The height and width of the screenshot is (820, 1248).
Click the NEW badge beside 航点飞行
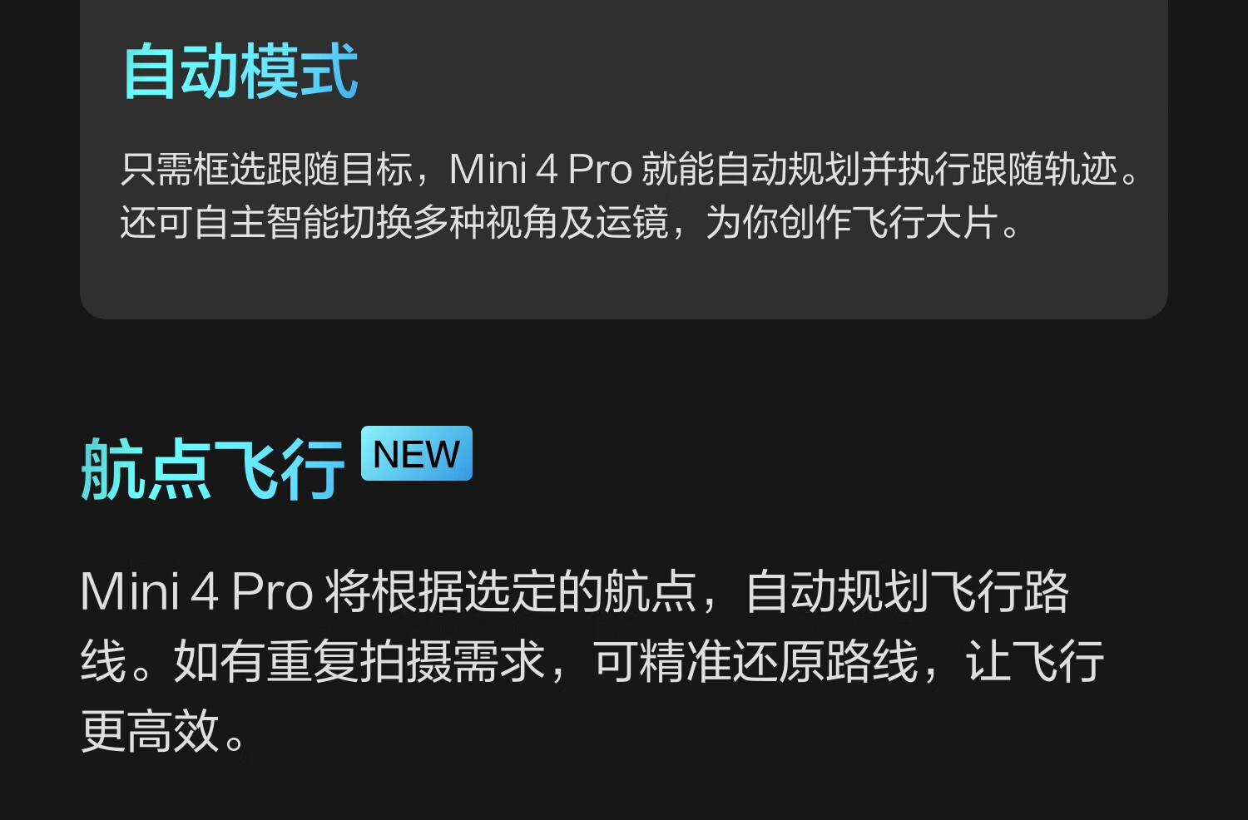point(417,453)
